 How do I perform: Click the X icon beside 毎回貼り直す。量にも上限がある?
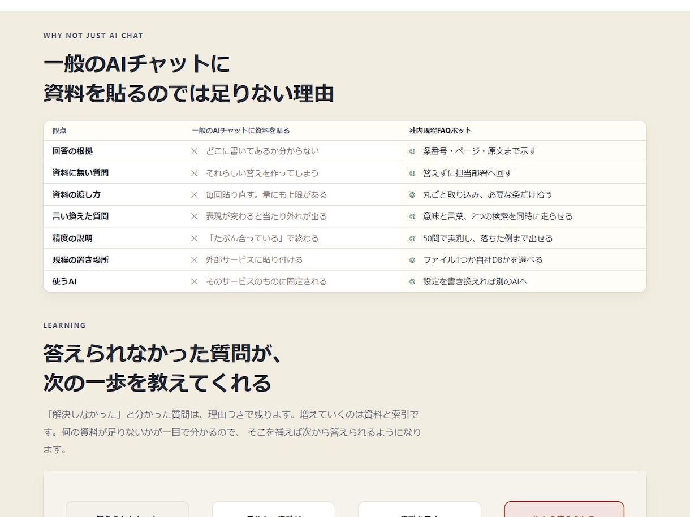point(194,194)
